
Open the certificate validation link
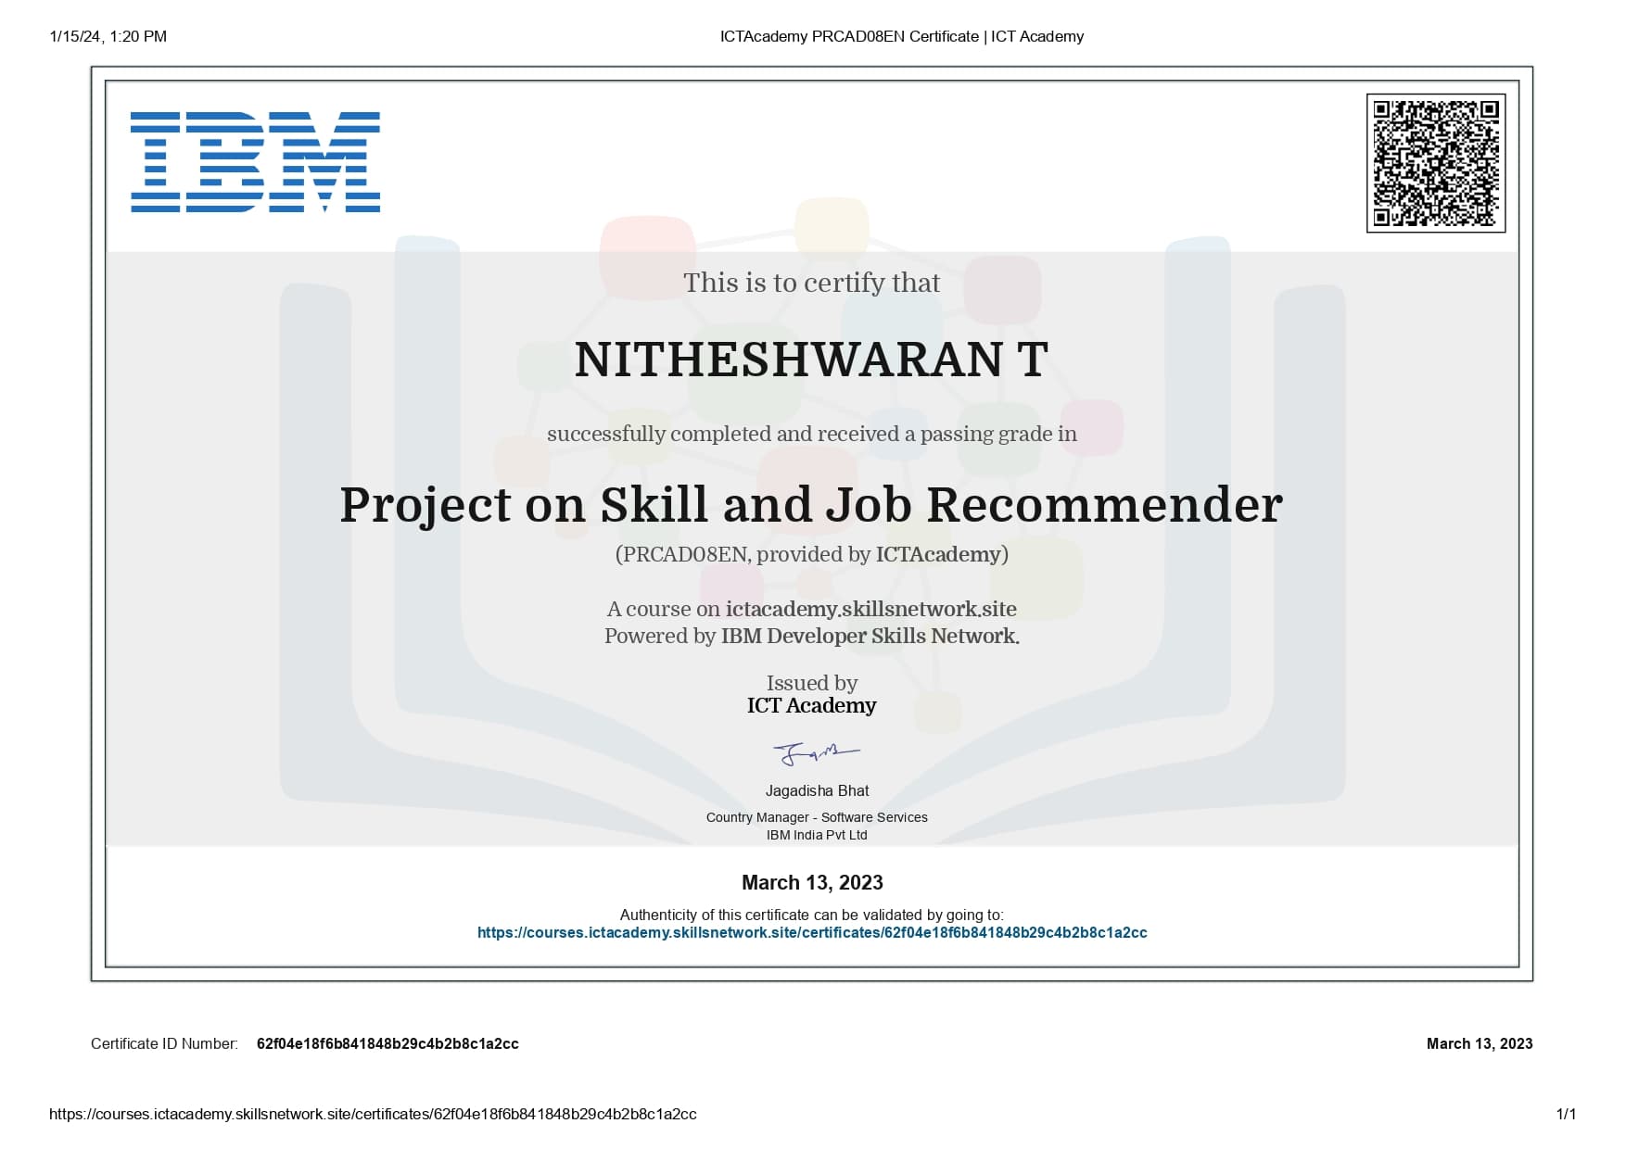pos(812,933)
